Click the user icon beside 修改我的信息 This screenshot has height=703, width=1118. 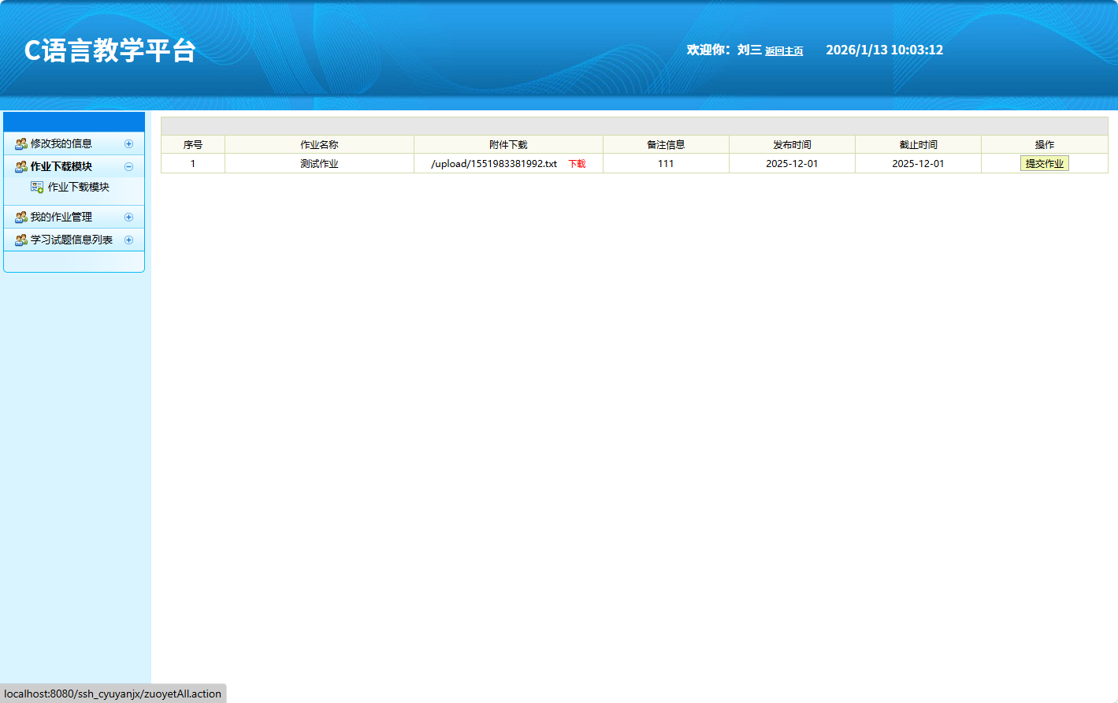21,143
